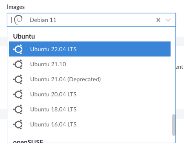
Task: Select Ubuntu 22.04 LTS option
Action: pyautogui.click(x=90, y=49)
